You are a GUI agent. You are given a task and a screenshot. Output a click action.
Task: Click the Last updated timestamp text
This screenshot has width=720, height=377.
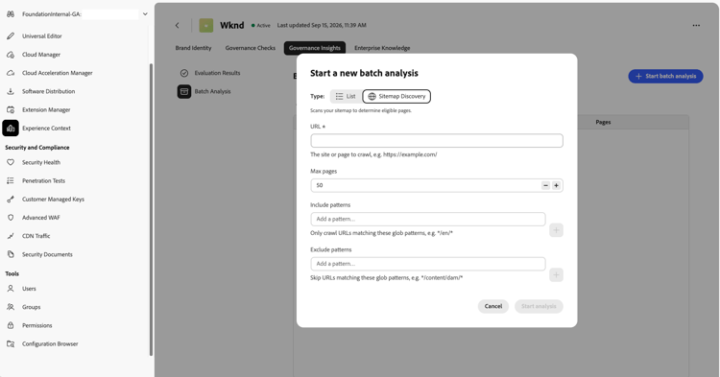point(322,25)
